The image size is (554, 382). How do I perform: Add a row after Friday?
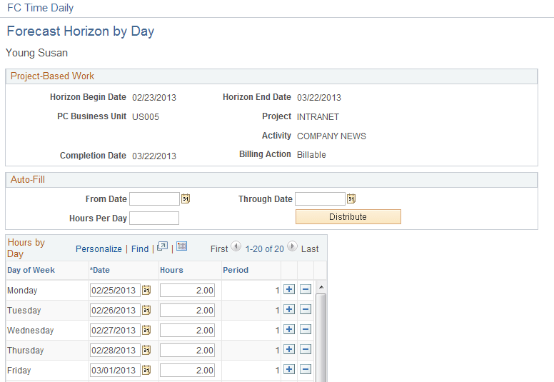[x=289, y=369]
